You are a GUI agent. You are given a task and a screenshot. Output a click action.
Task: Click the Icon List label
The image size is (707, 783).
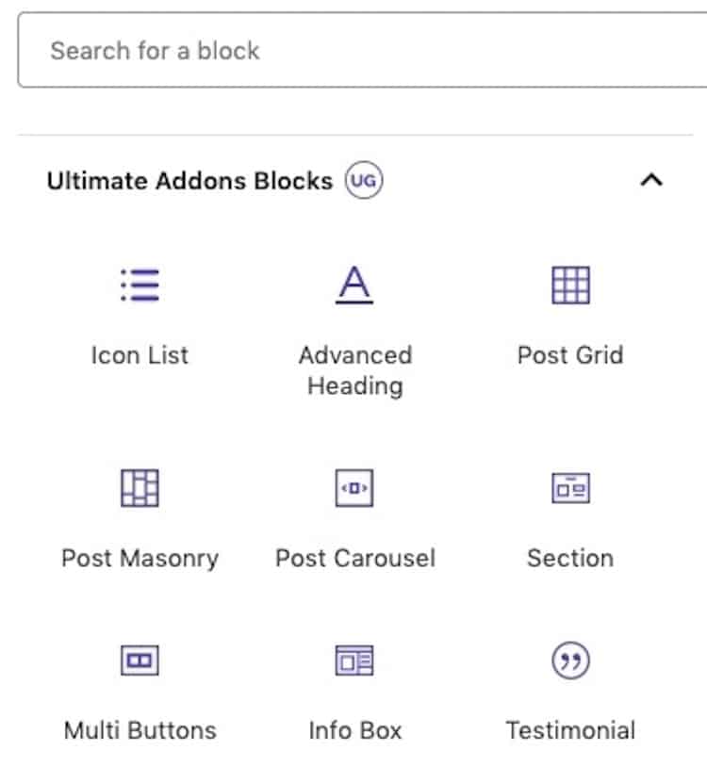(140, 355)
